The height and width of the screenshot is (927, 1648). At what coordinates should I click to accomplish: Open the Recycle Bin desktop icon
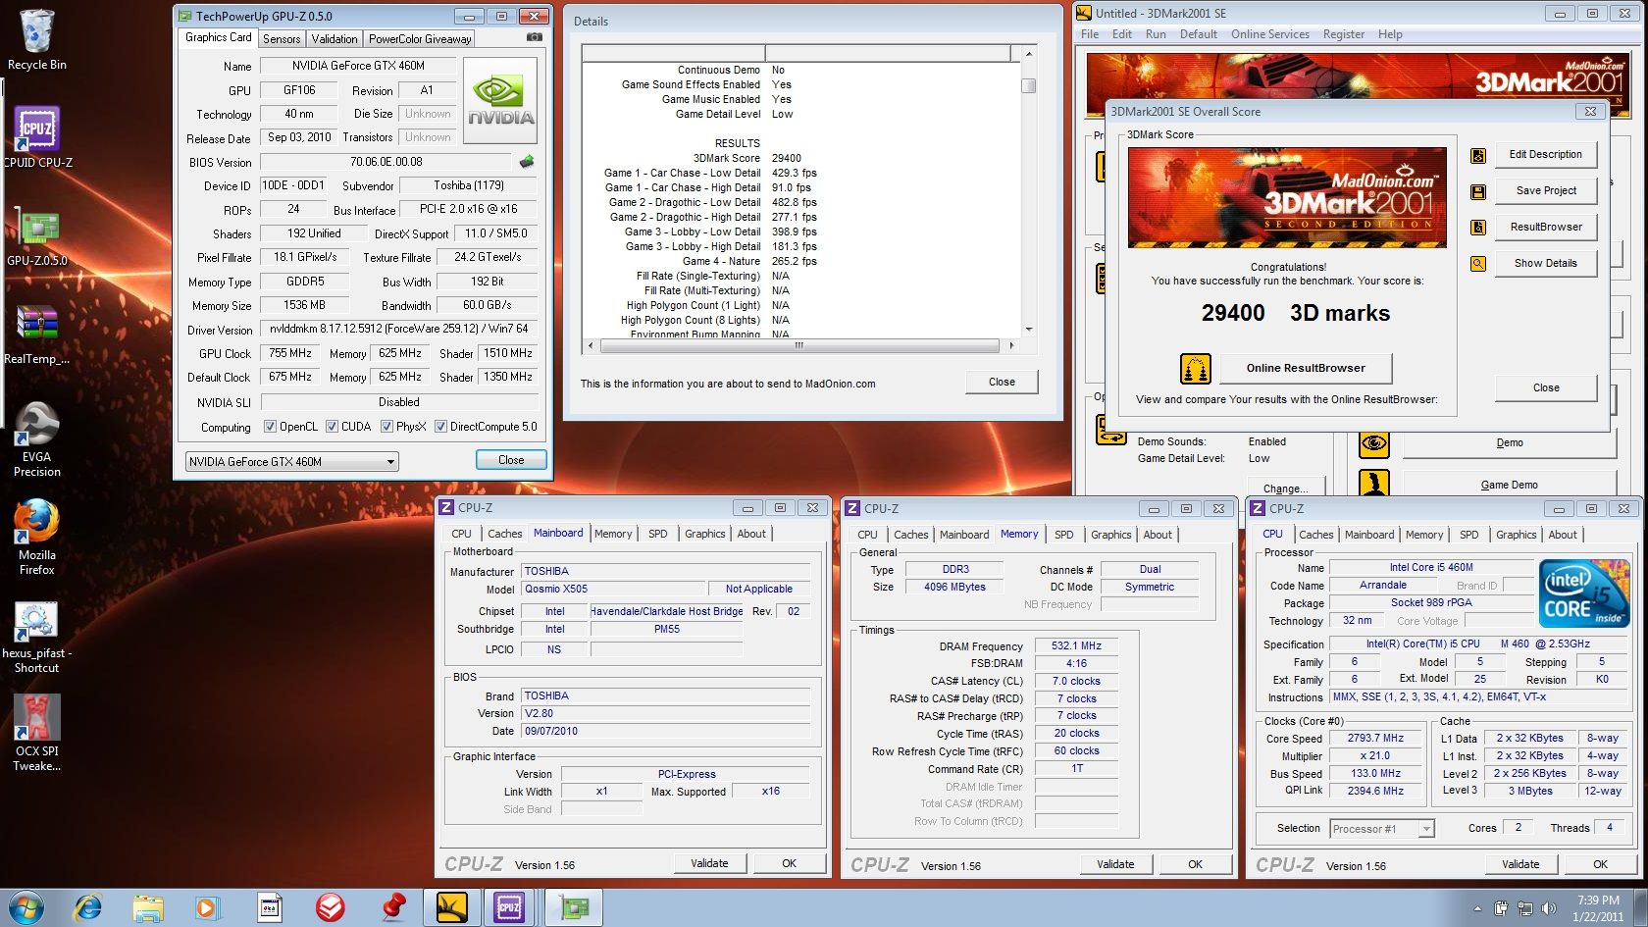[36, 41]
